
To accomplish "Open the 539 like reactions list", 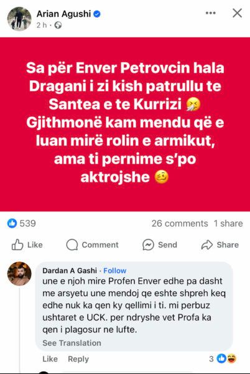I will [22, 223].
